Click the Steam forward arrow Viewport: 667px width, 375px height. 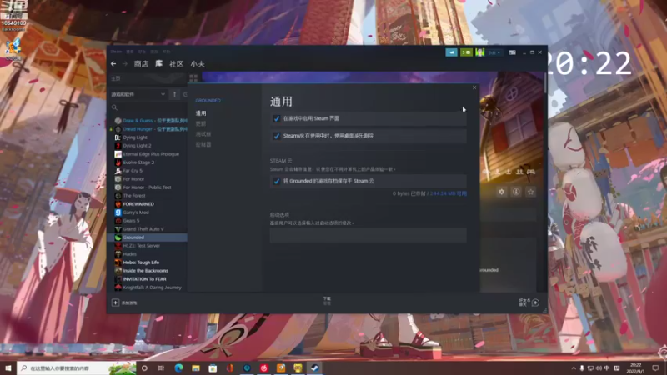125,64
